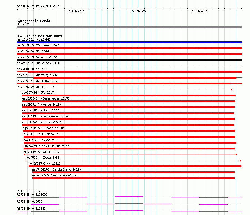The width and height of the screenshot is (250, 215).
Task: Click the gray 3q25.32 cytogenetic band bar
Action: [129, 27]
